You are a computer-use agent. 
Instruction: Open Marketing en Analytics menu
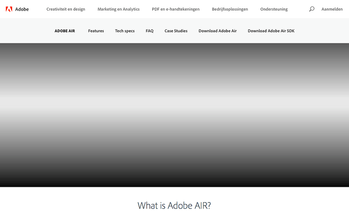click(x=118, y=9)
